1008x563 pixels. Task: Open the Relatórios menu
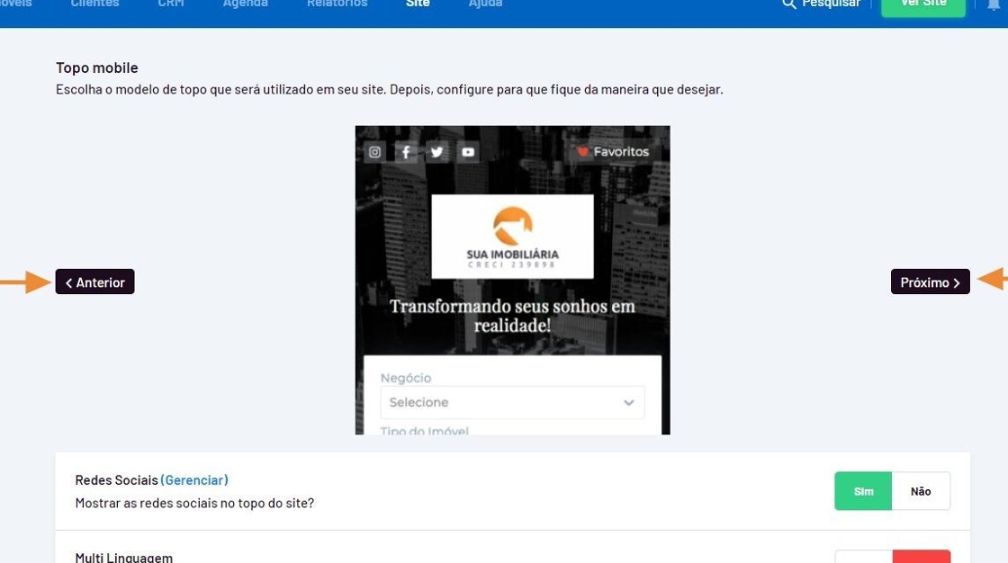click(x=337, y=4)
